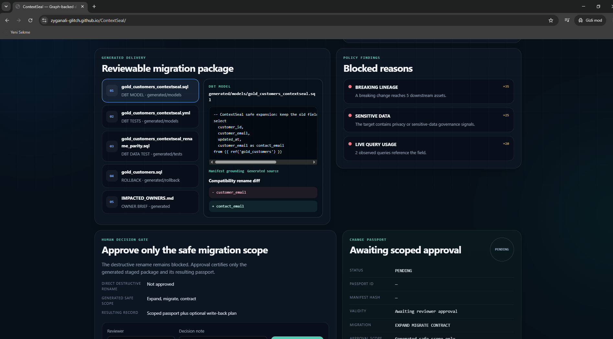Click the Decision note field label
Screen dimensions: 613x339
(192, 331)
